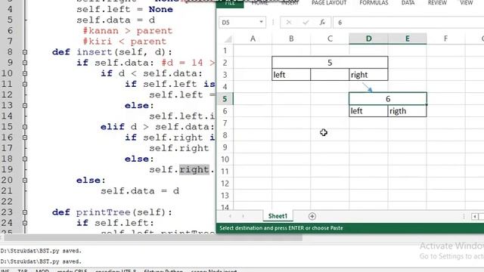Open the VIEW ribbon tab
Image resolution: width=484 pixels, height=272 pixels.
[x=466, y=3]
